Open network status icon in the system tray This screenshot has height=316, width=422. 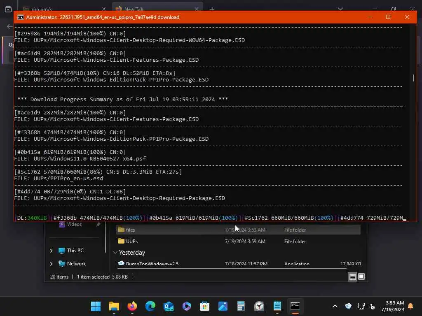(x=361, y=306)
